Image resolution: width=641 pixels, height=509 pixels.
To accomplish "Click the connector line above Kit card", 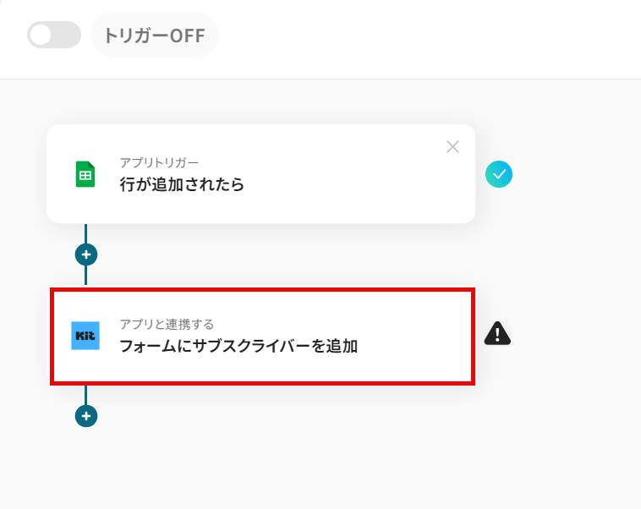I will (86, 276).
